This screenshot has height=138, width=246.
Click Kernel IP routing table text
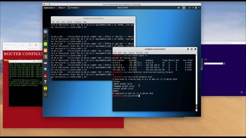tap(125, 58)
